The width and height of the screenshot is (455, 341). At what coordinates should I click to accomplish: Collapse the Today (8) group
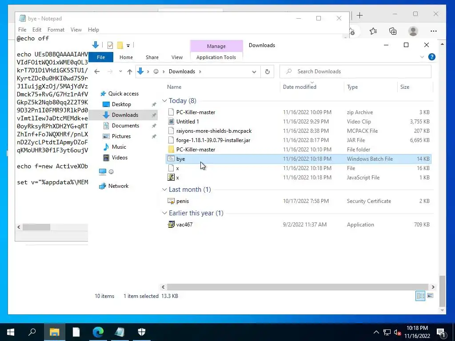tap(164, 101)
